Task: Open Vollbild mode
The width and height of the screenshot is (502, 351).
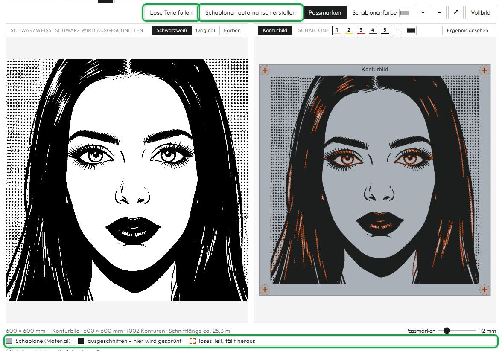Action: pos(481,12)
